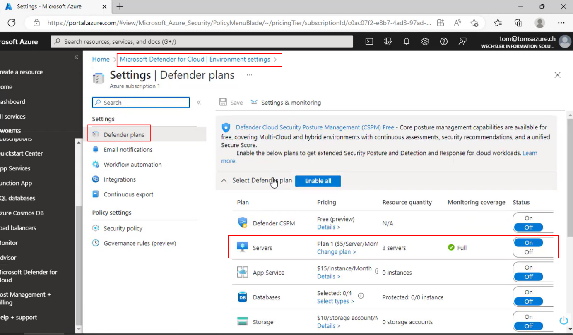
Task: Click the App Service plan icon
Action: pyautogui.click(x=243, y=272)
